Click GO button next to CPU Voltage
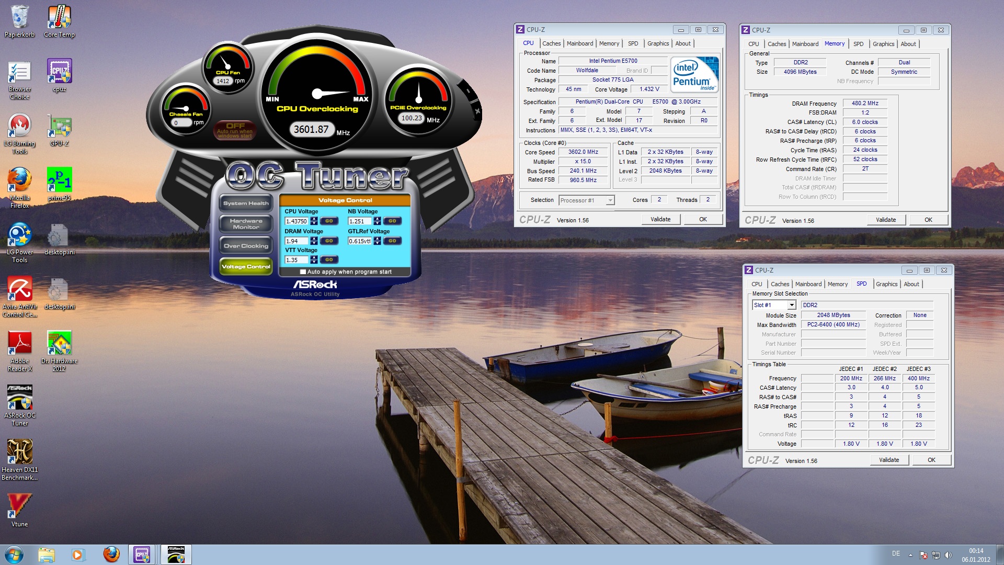The height and width of the screenshot is (565, 1004). 329,221
